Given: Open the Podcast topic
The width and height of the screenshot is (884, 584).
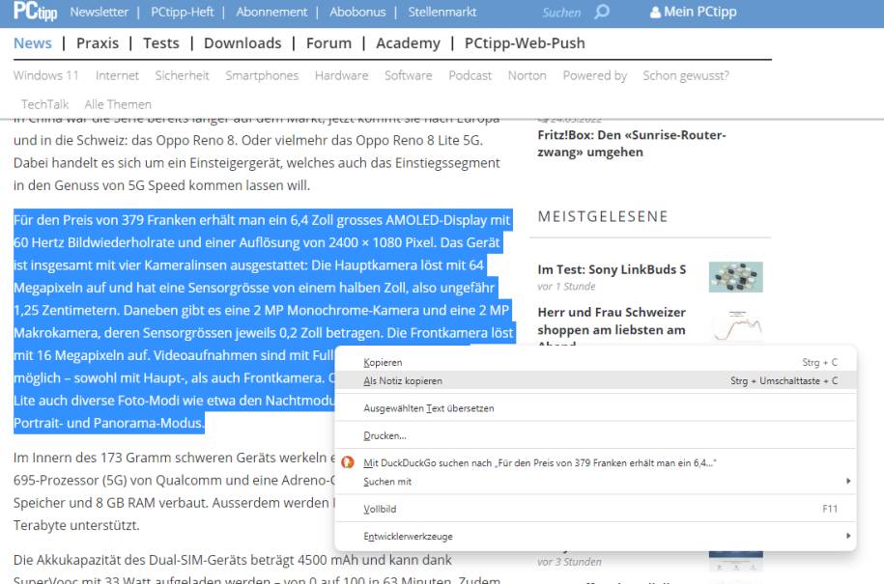Looking at the screenshot, I should pos(471,75).
